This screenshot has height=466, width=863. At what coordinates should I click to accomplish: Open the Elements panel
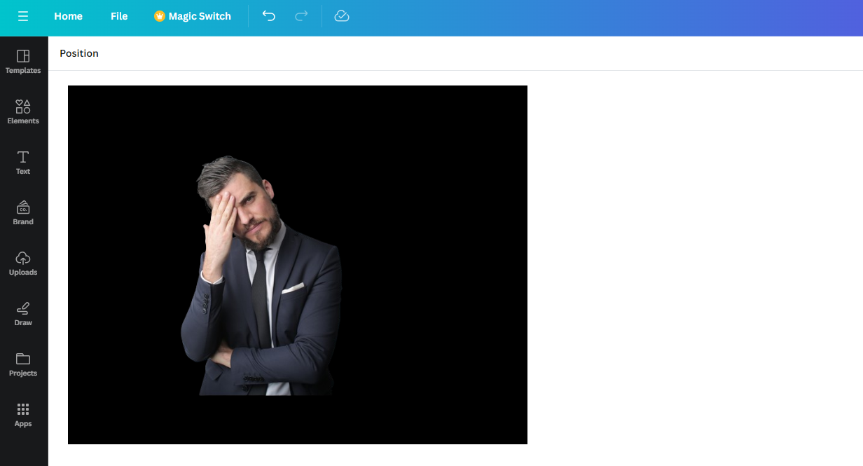coord(23,112)
